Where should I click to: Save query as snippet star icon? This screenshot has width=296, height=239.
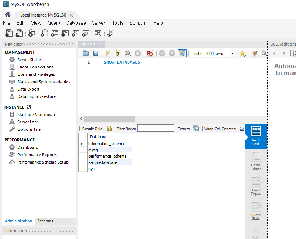tap(243, 53)
